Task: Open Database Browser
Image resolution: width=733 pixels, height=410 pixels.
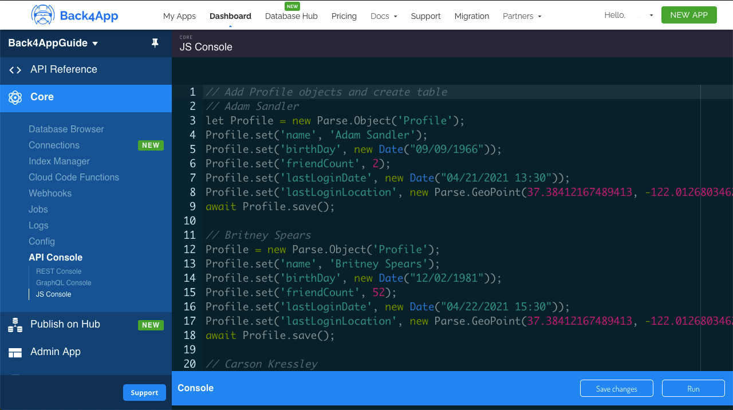Action: pyautogui.click(x=66, y=129)
